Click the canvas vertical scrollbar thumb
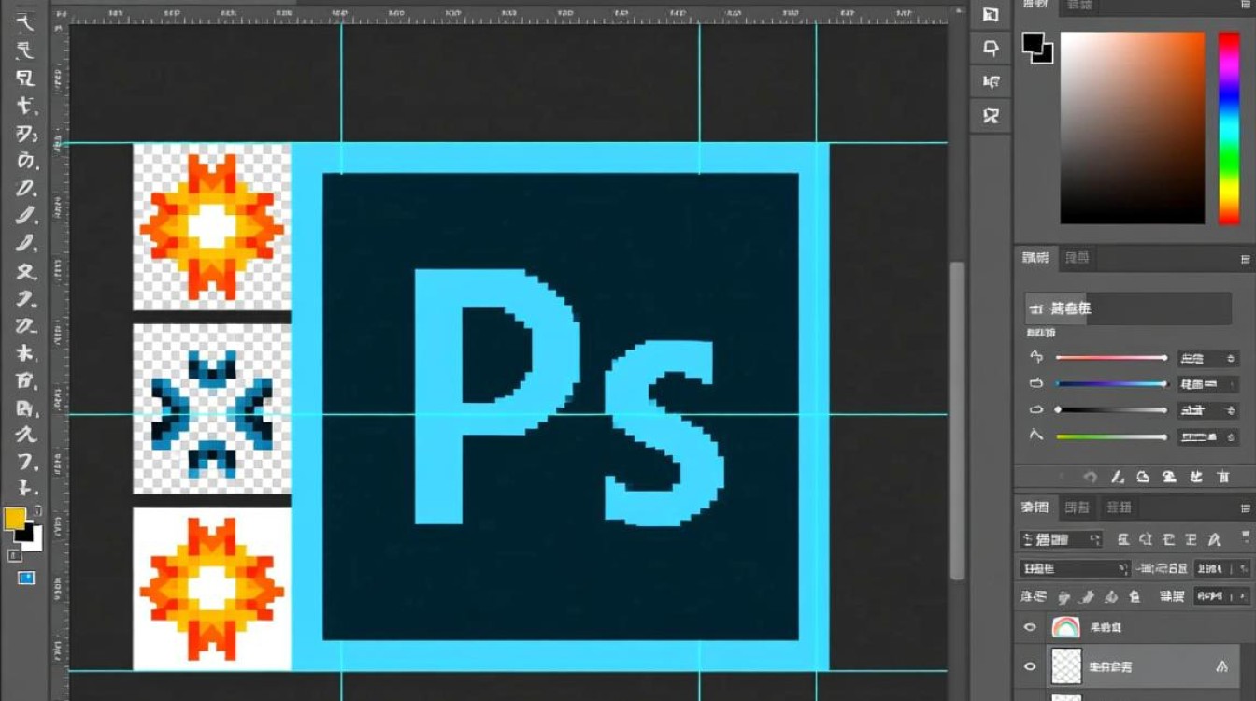Image resolution: width=1256 pixels, height=701 pixels. [957, 421]
